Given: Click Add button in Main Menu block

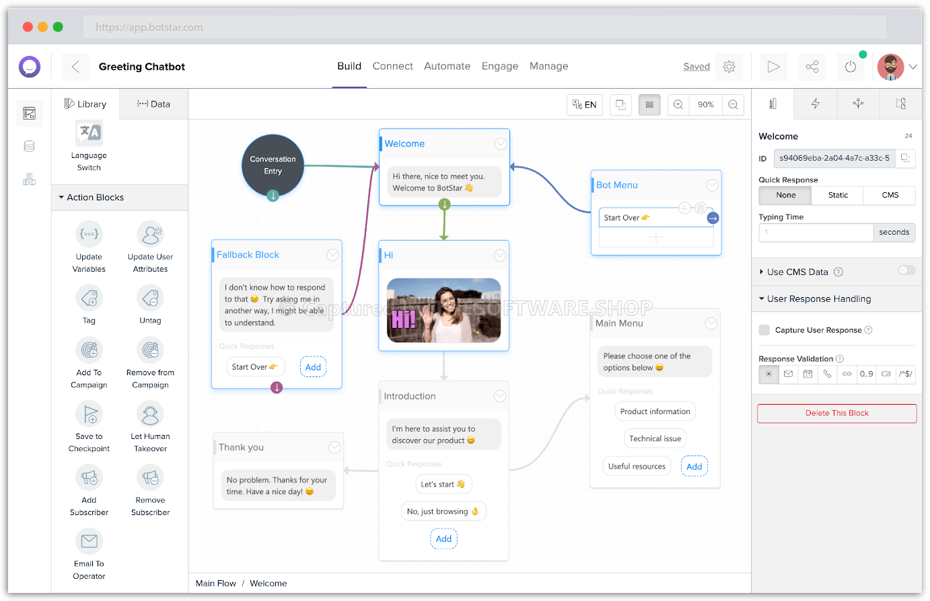Looking at the screenshot, I should [x=694, y=467].
